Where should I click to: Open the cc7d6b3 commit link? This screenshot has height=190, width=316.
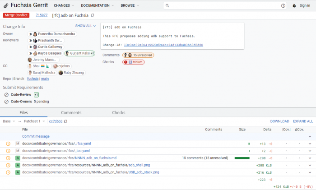coord(56,121)
